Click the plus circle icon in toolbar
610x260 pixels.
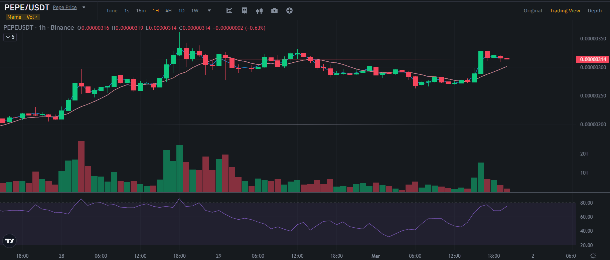tap(289, 11)
